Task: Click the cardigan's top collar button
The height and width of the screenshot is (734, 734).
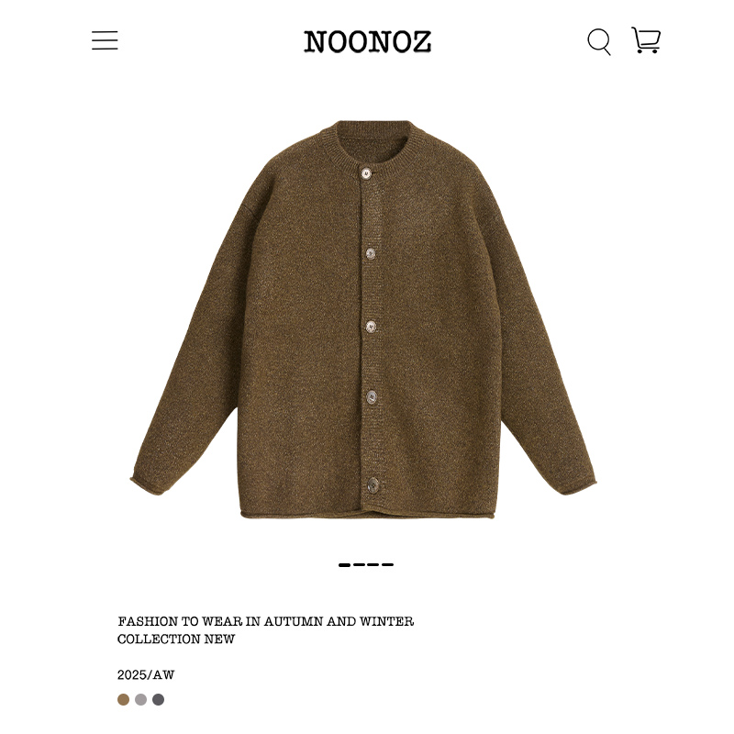Action: click(x=366, y=173)
